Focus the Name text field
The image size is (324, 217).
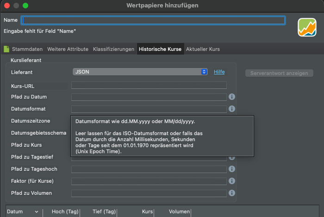(x=153, y=20)
